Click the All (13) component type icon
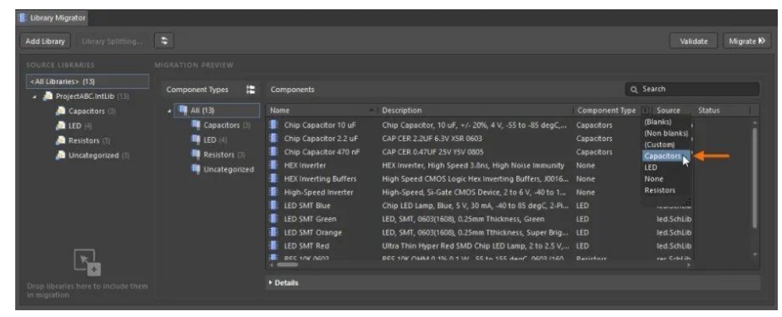 tap(183, 110)
